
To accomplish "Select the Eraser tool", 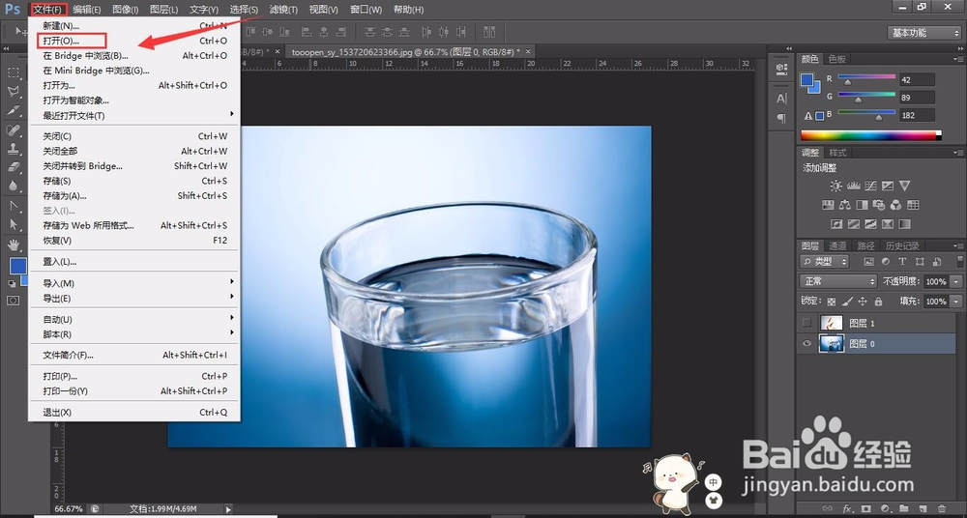I will pos(13,167).
